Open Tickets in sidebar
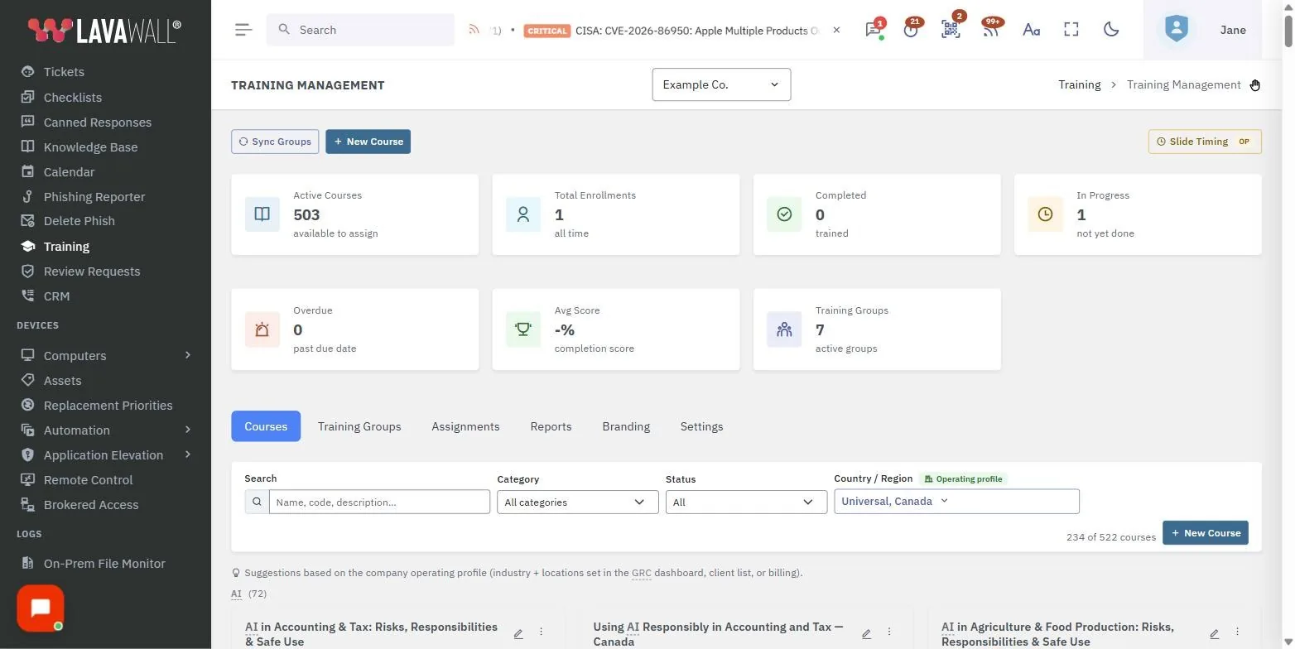The height and width of the screenshot is (649, 1295). tap(64, 72)
